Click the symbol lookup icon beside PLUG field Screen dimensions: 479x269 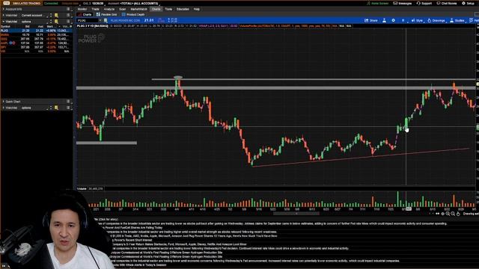pos(106,20)
